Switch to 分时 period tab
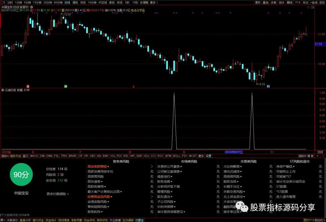The image size is (326, 222). click(x=10, y=2)
